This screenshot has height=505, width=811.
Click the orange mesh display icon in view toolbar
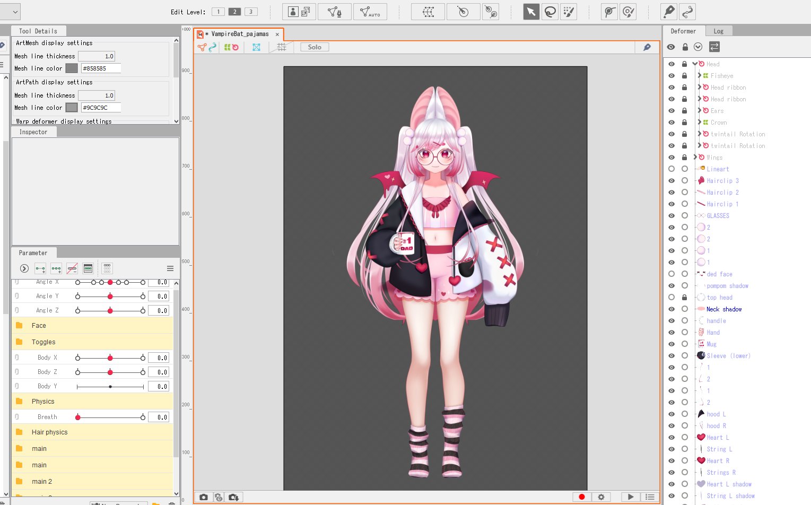point(202,47)
